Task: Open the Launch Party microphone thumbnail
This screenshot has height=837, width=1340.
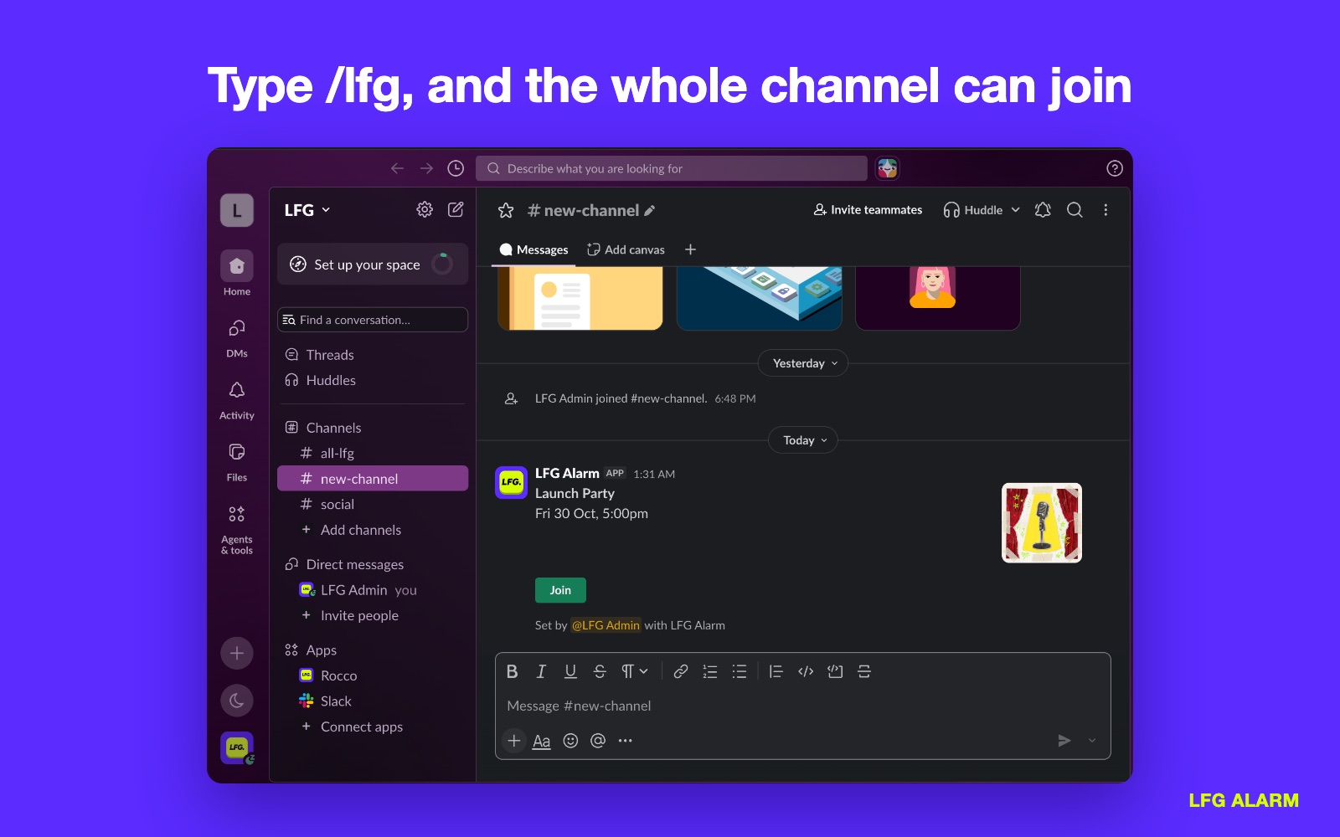Action: (x=1042, y=523)
